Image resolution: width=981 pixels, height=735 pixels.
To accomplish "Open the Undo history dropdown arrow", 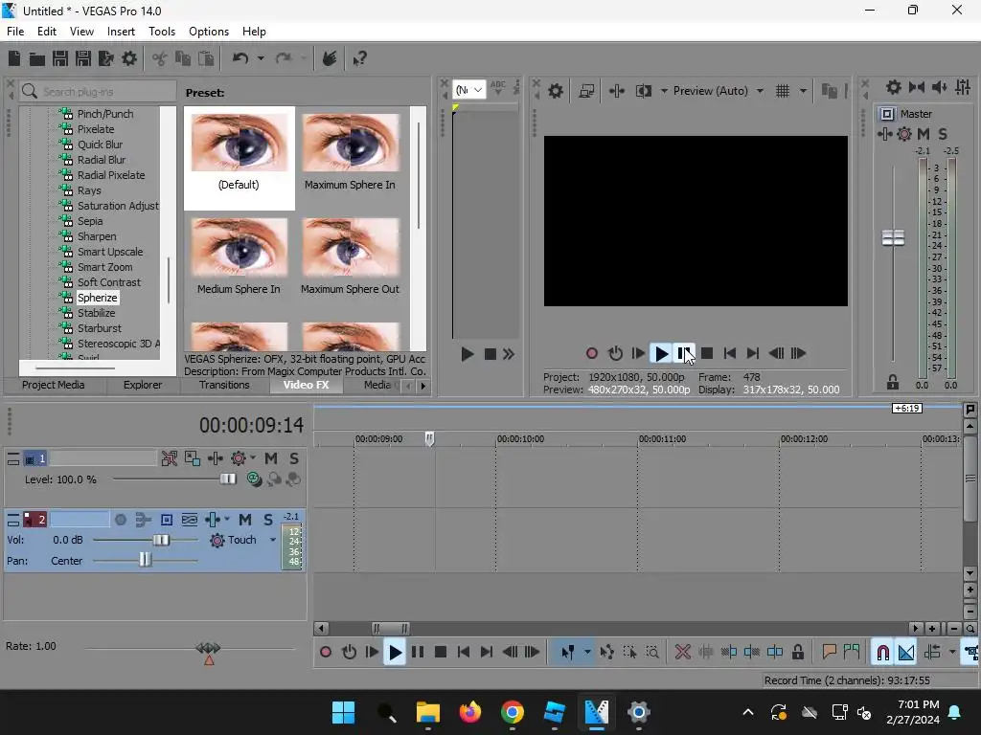I will click(x=261, y=58).
